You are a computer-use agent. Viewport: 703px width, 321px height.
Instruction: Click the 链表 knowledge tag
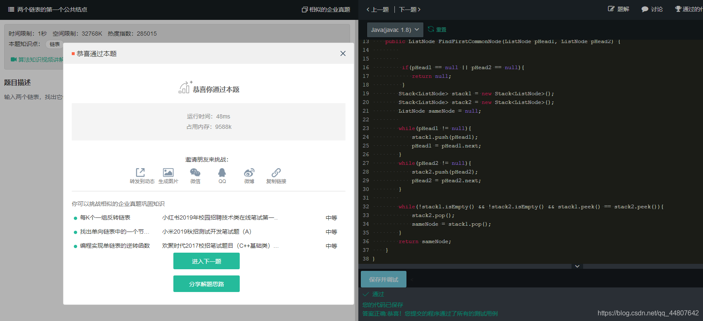pos(55,44)
